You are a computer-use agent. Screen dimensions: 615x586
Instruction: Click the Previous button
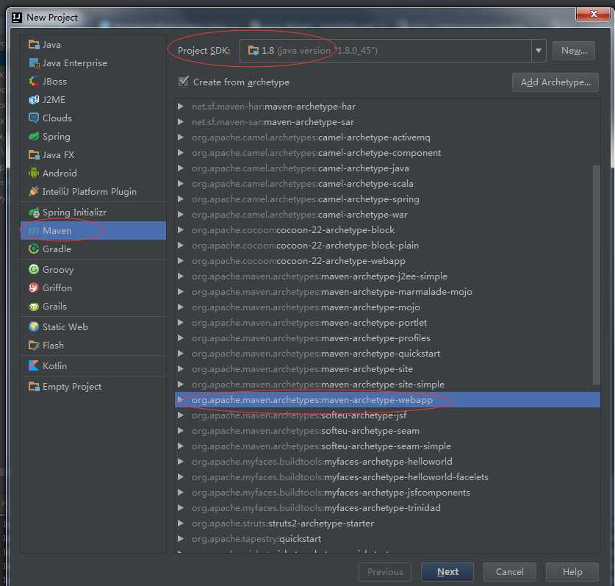[x=385, y=572]
